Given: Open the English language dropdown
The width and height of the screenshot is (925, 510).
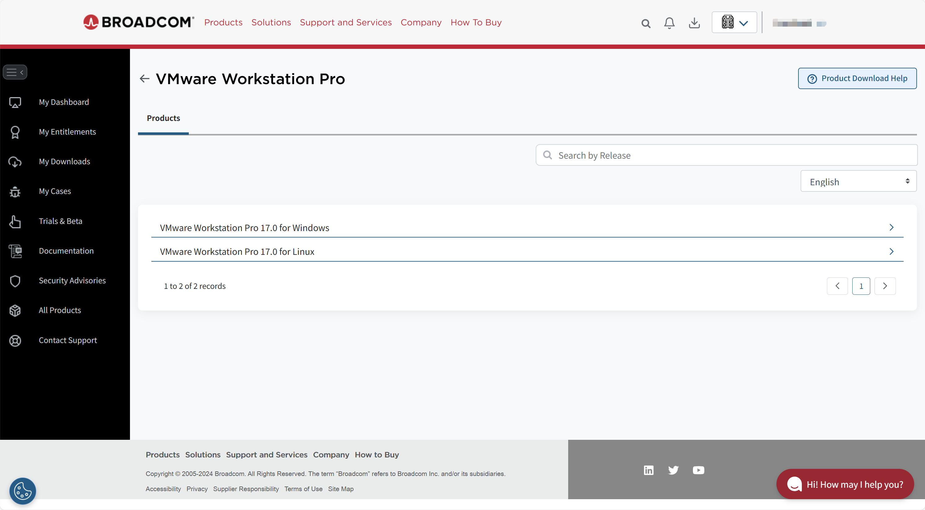Looking at the screenshot, I should tap(858, 182).
